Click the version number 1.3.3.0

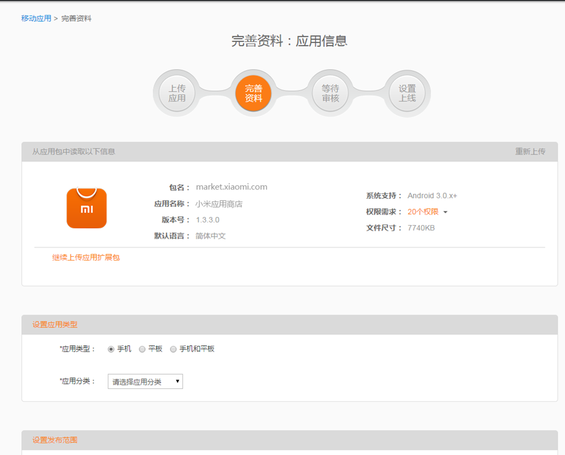[207, 220]
